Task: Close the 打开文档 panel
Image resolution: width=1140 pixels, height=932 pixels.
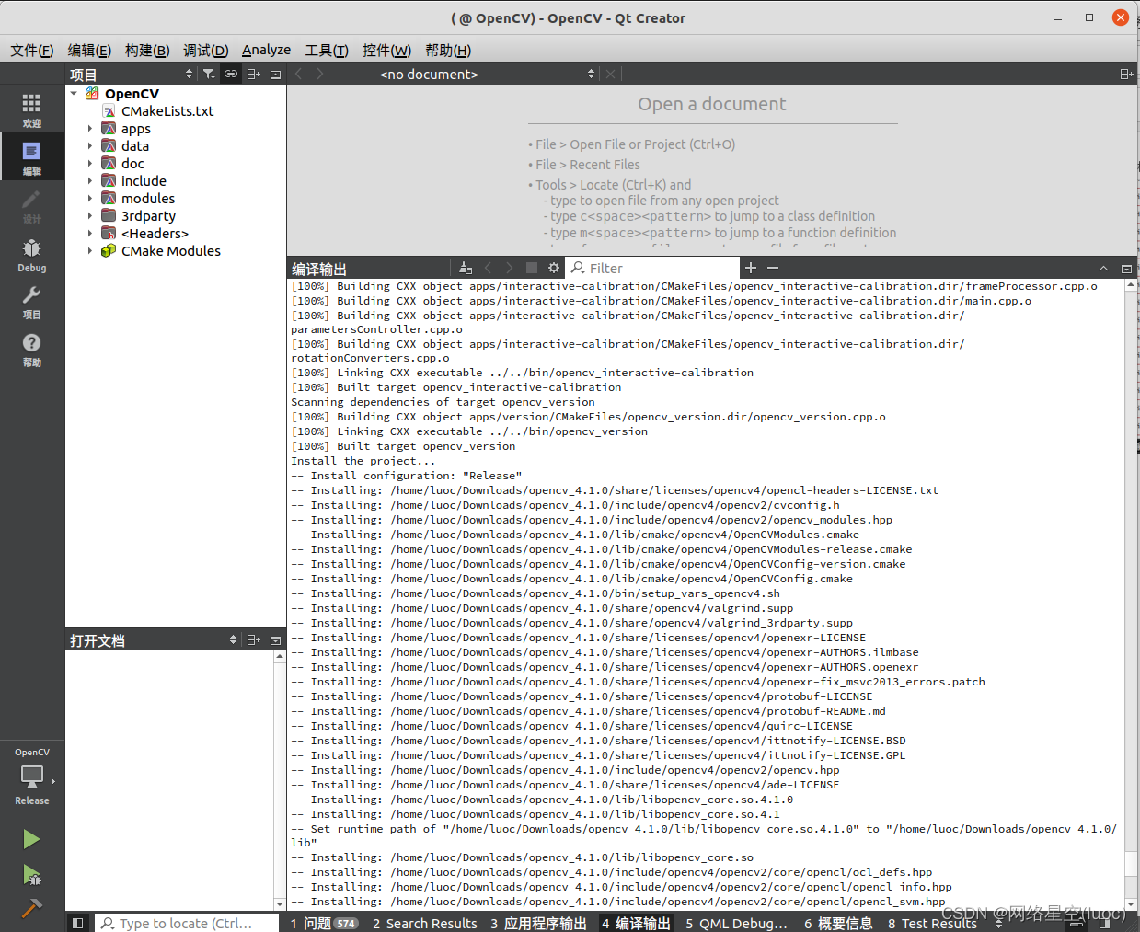Action: tap(275, 639)
